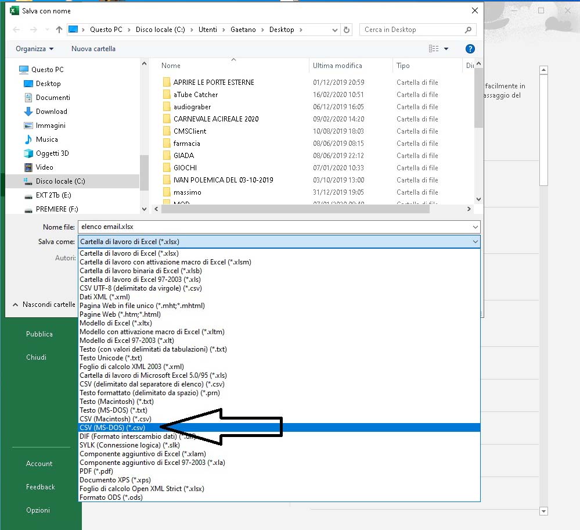Choose PDF (*.pdf) format
Screen dimensions: 580x530
(x=279, y=471)
